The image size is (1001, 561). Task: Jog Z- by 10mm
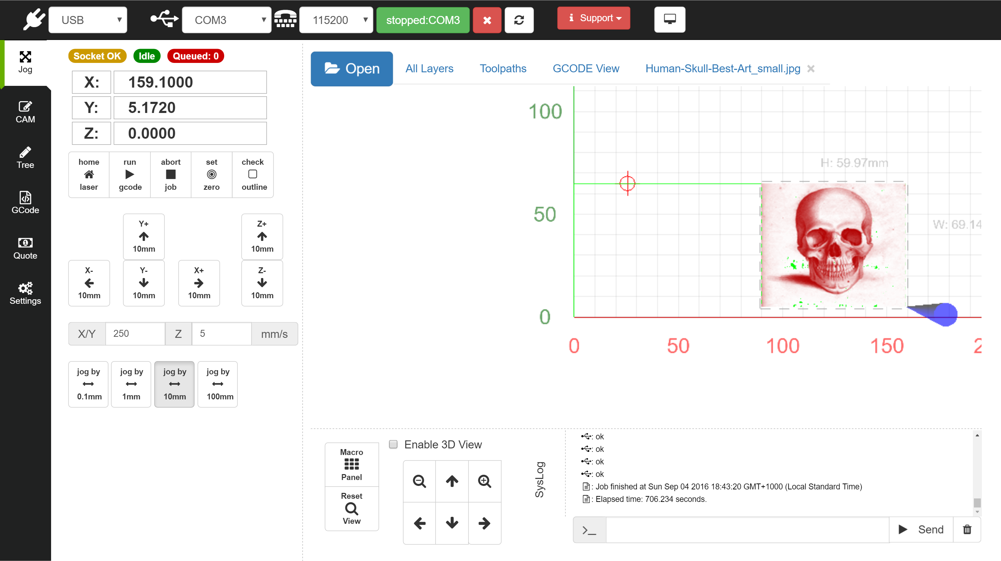262,283
